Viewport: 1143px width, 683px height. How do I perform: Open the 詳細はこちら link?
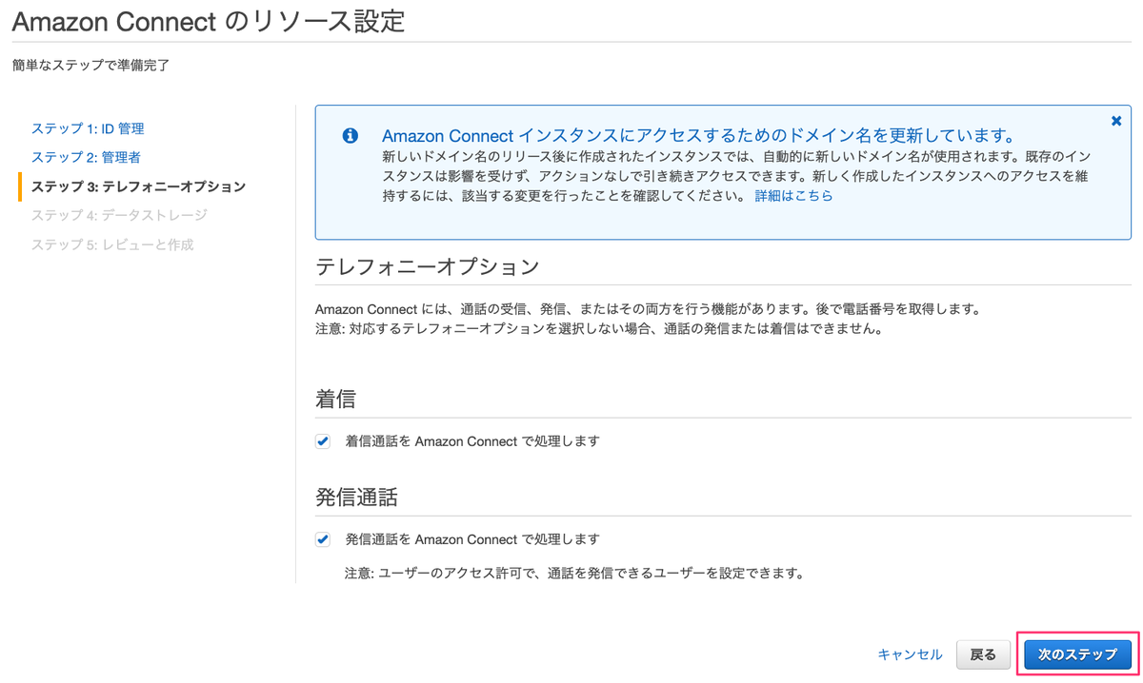point(793,195)
